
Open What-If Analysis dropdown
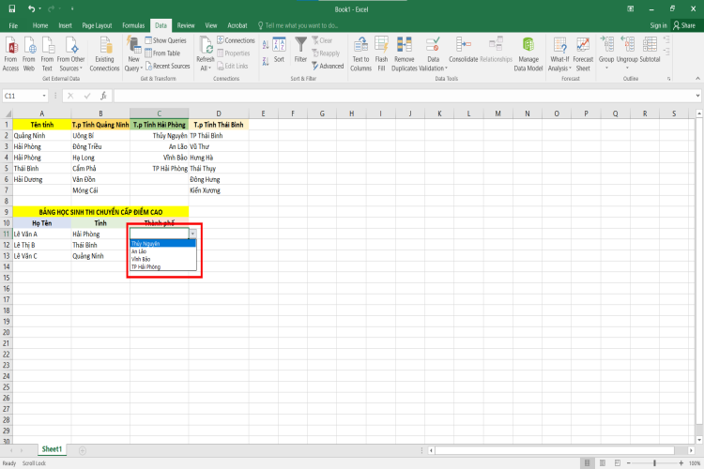tap(559, 53)
